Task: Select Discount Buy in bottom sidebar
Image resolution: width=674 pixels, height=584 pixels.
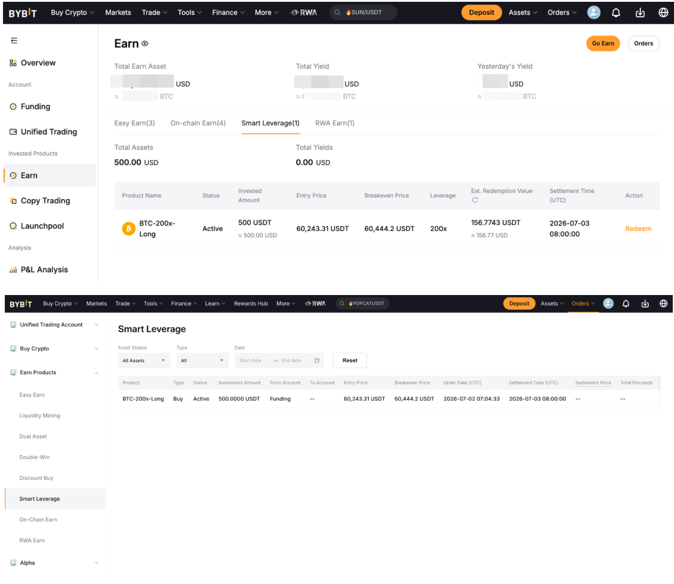Action: point(36,478)
